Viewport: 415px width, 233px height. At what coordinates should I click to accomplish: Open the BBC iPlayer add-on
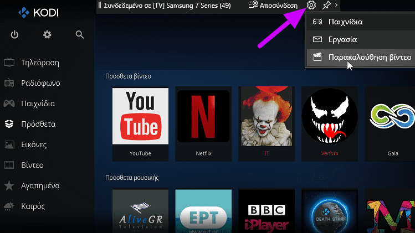267,211
